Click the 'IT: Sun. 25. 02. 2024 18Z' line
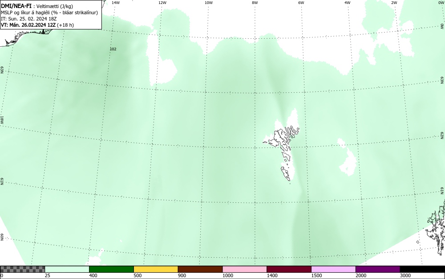Viewport: 445px width, 279px height. (28, 19)
